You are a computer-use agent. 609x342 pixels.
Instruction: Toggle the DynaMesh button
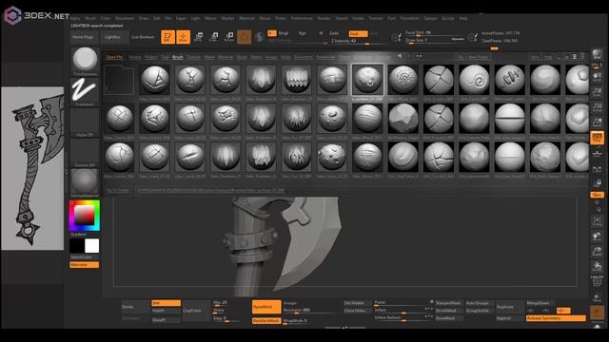click(x=266, y=307)
